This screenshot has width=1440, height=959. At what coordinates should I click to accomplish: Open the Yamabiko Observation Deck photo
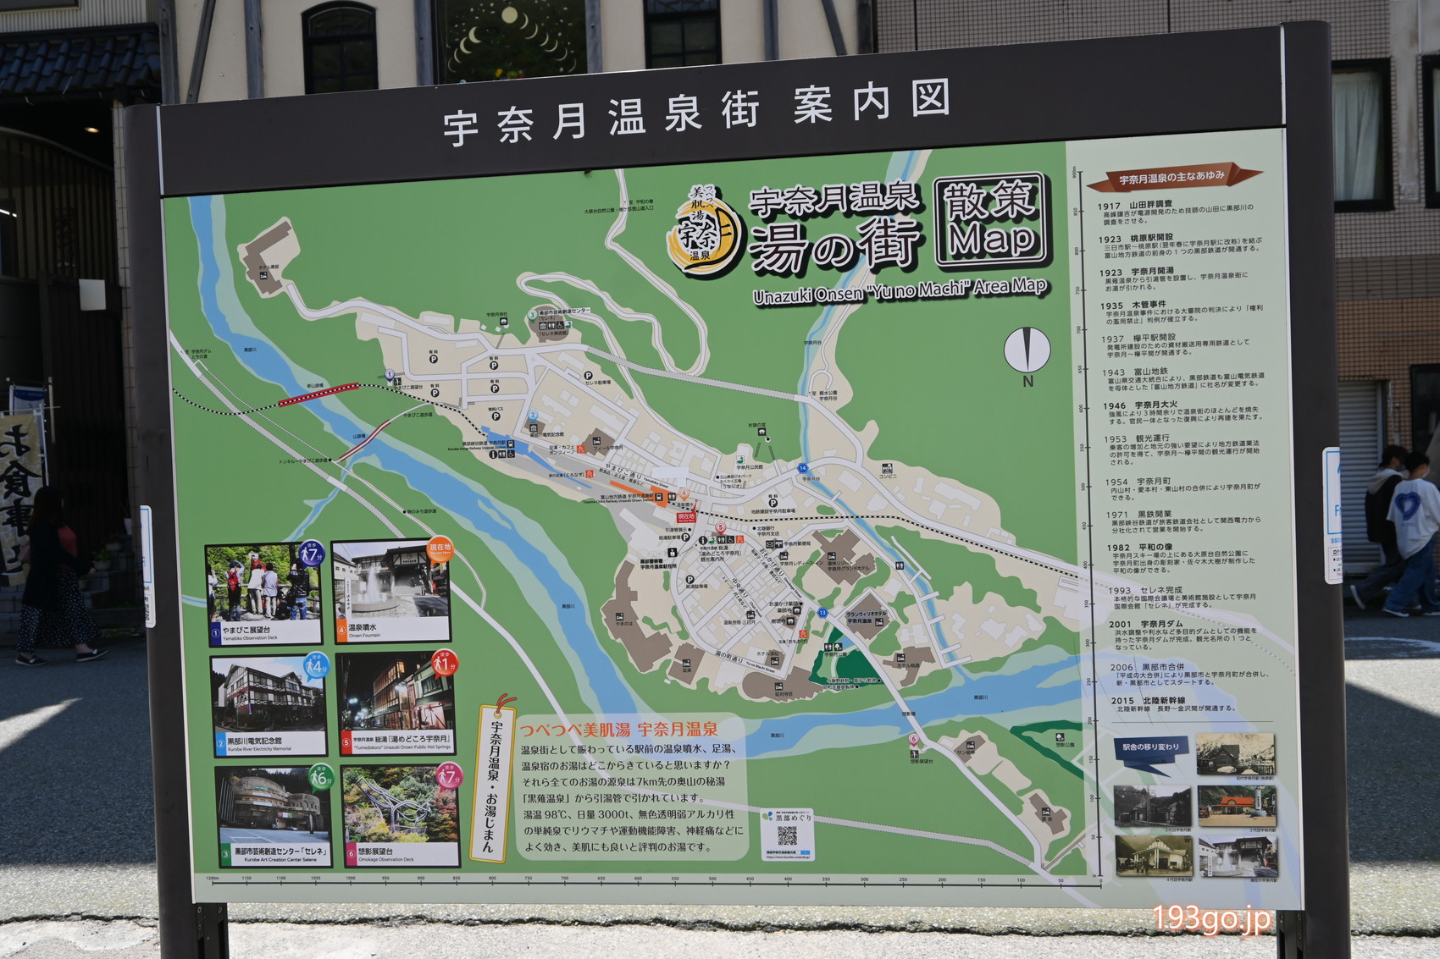pyautogui.click(x=264, y=585)
